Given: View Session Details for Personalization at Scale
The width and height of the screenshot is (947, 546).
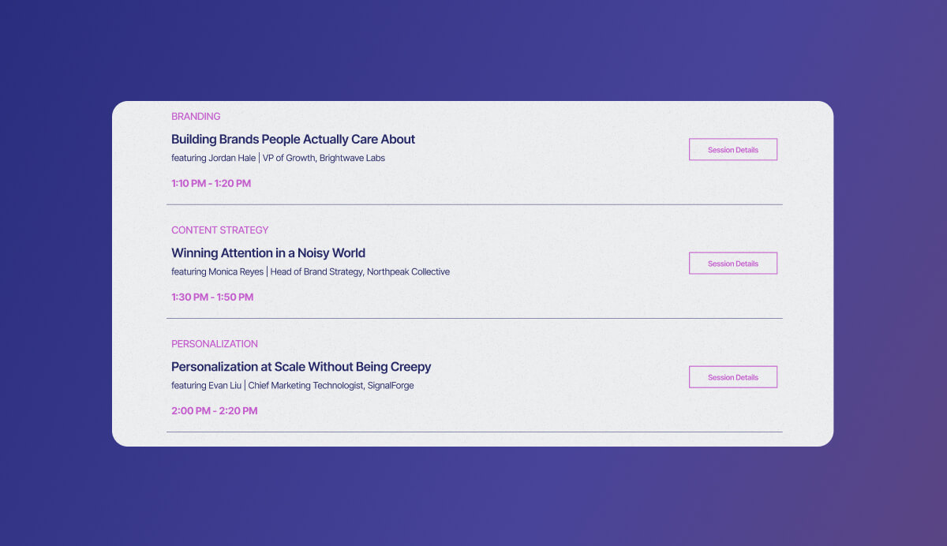Looking at the screenshot, I should 732,376.
